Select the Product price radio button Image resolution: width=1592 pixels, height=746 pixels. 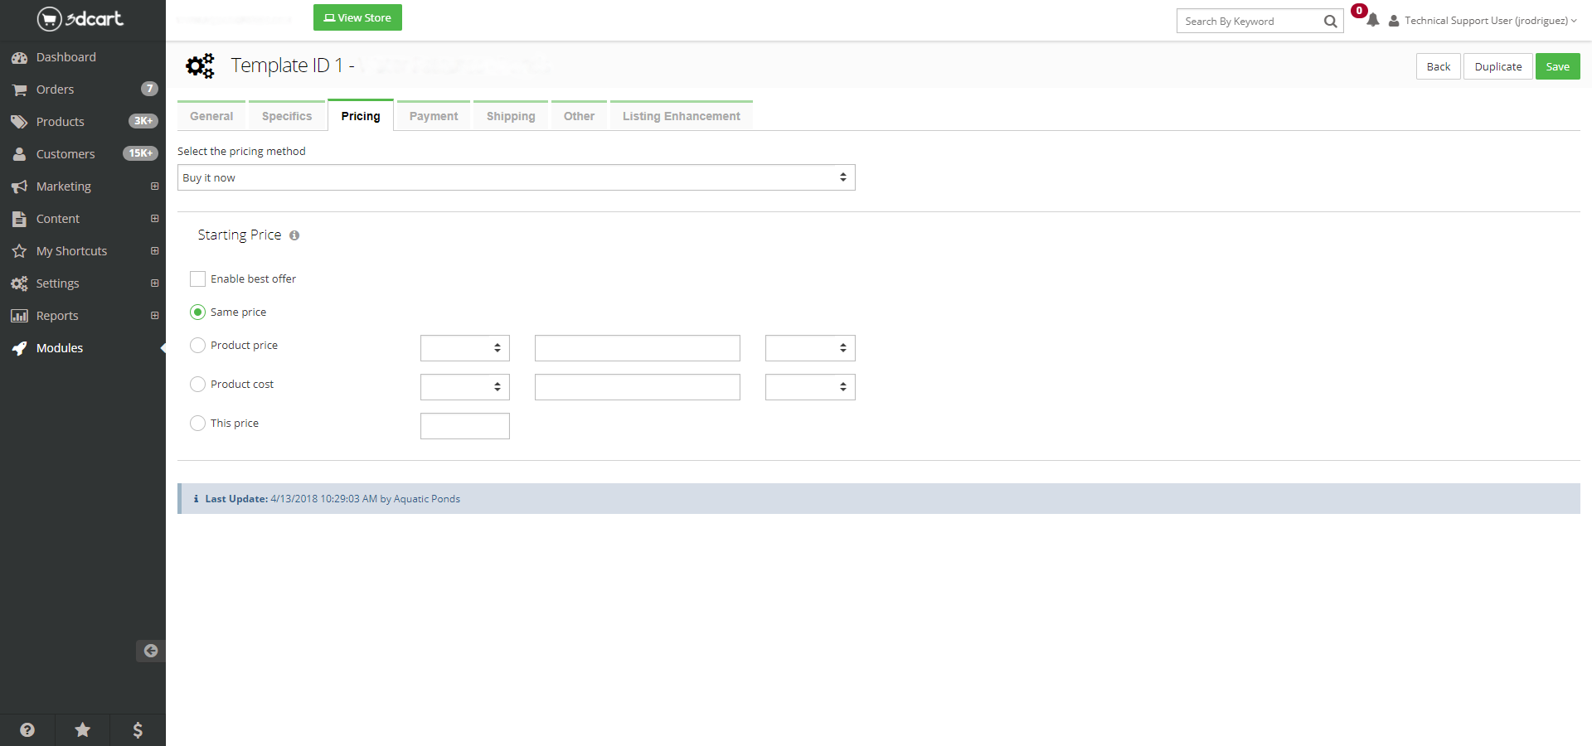197,346
